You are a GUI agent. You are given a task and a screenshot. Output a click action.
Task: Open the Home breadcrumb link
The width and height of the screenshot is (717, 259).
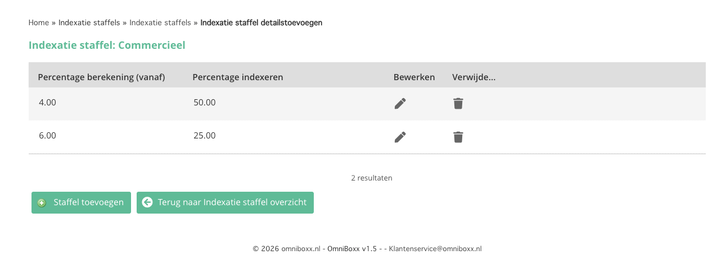point(39,22)
